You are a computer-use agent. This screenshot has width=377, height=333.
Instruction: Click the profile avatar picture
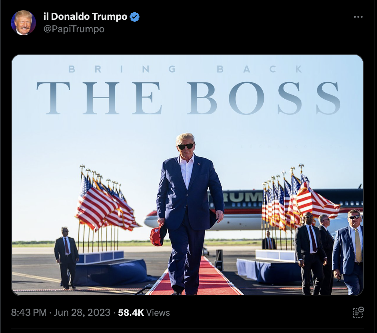[23, 23]
